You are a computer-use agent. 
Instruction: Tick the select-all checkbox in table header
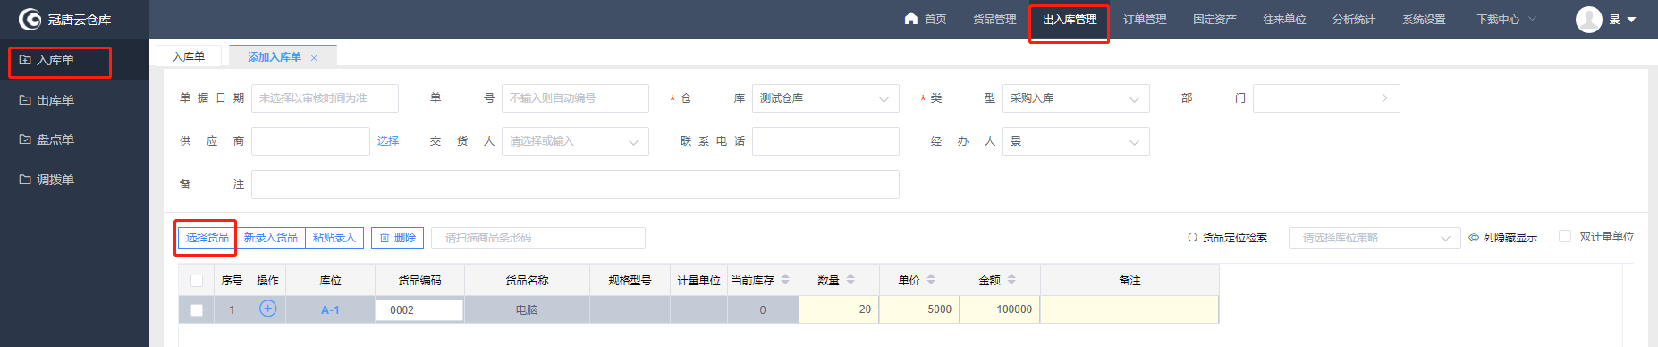tap(197, 281)
